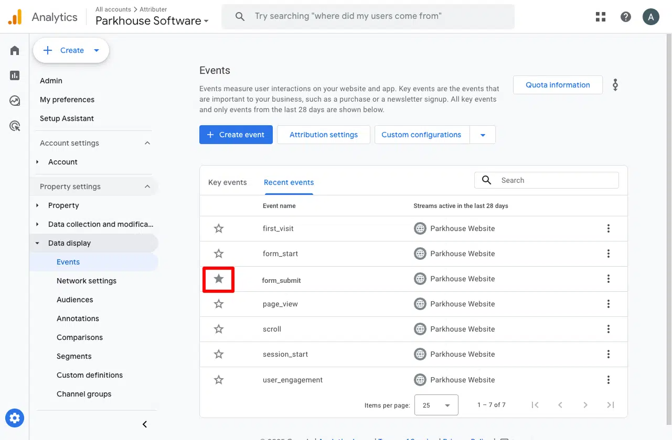Collapse the Property settings section
Viewport: 672px width, 440px height.
(x=148, y=186)
